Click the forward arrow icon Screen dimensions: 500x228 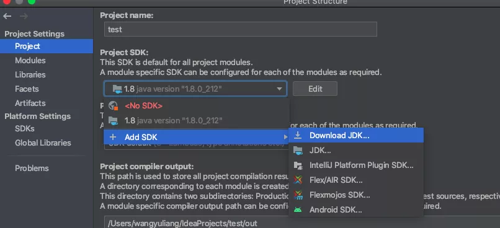24,16
